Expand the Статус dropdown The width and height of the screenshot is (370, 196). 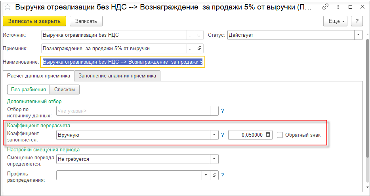(359, 35)
